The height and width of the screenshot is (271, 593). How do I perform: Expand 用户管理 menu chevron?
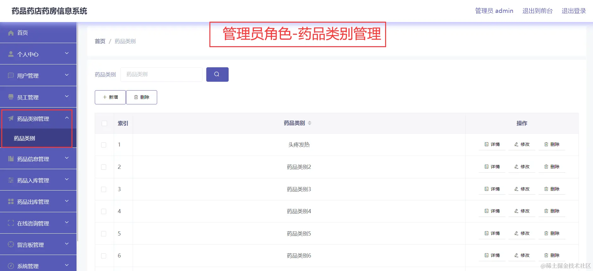click(67, 75)
